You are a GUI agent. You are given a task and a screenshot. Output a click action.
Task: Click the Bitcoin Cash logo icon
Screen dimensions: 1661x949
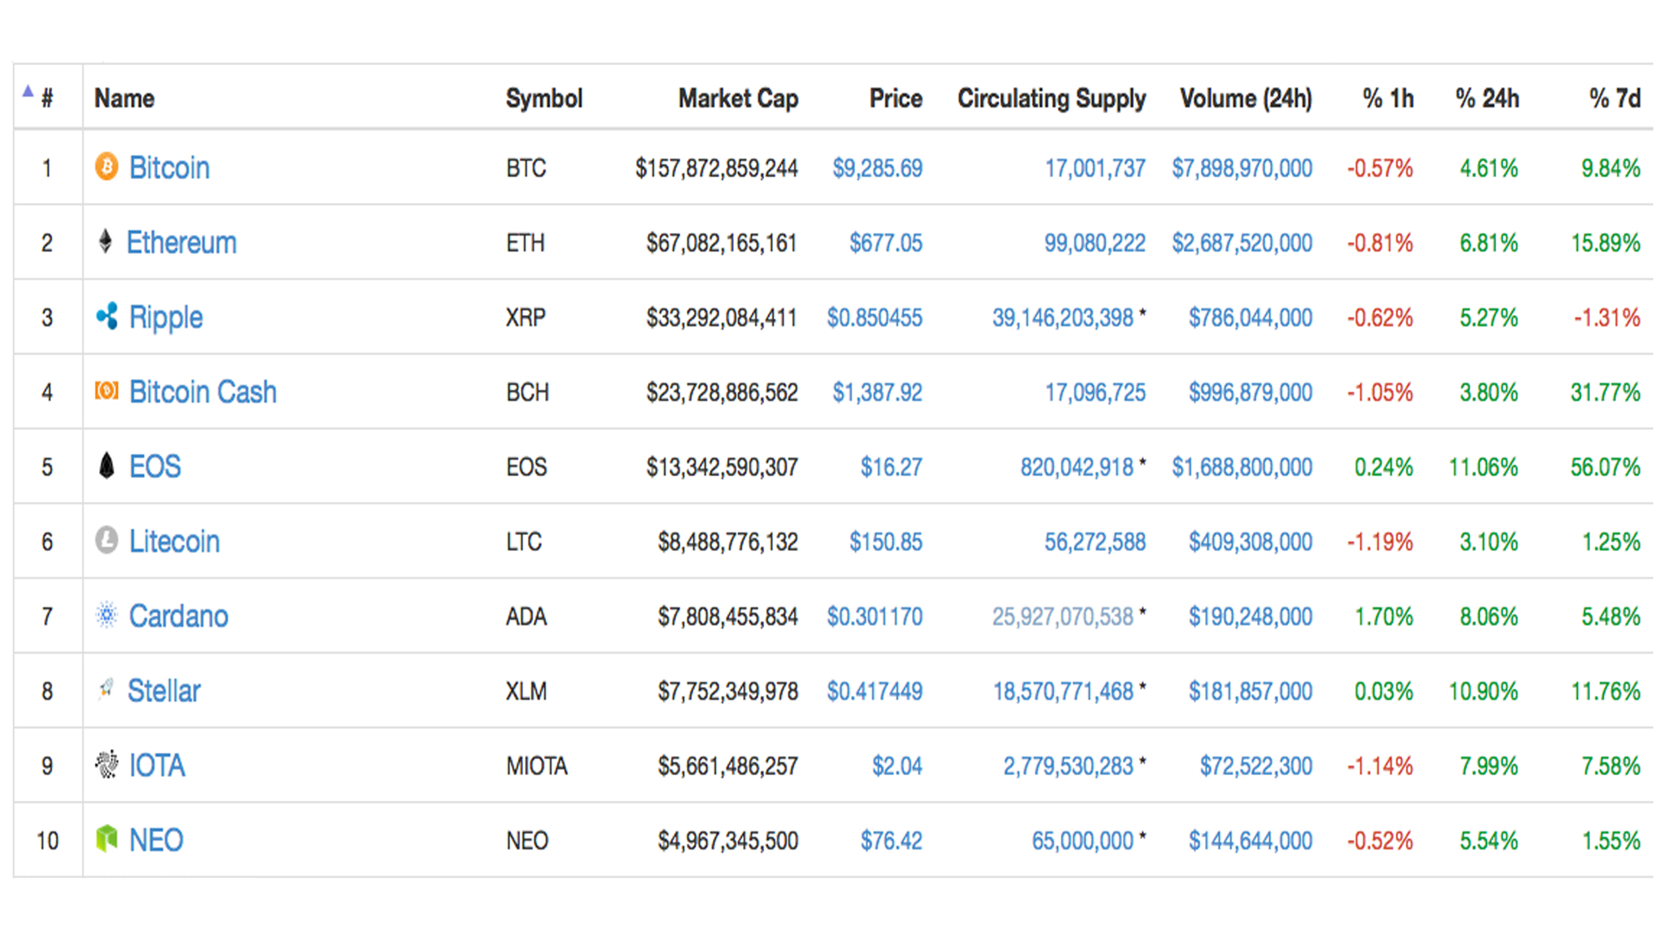[x=107, y=390]
